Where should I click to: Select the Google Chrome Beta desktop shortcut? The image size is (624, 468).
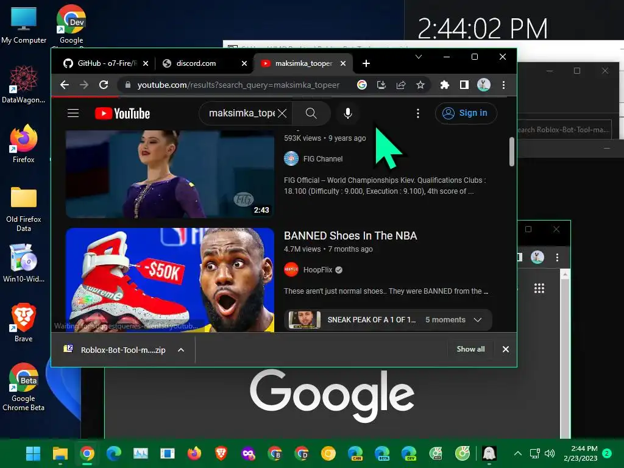[x=24, y=387]
